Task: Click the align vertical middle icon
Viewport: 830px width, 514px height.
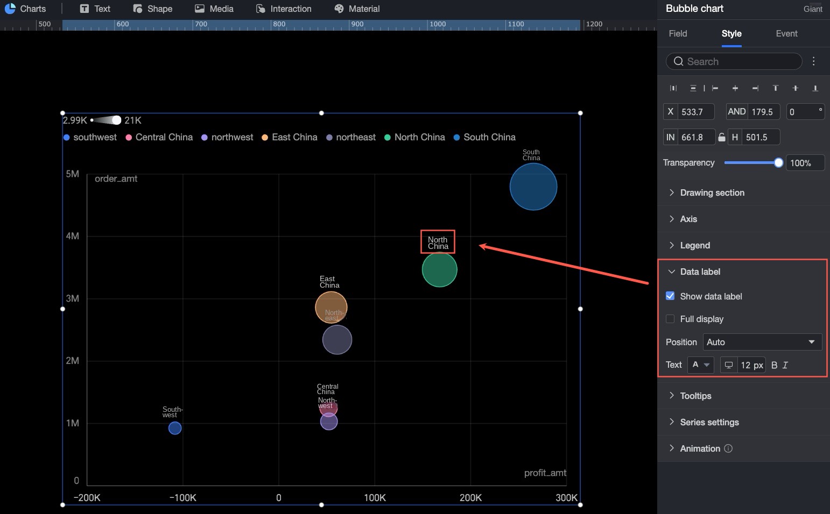Action: pyautogui.click(x=795, y=88)
